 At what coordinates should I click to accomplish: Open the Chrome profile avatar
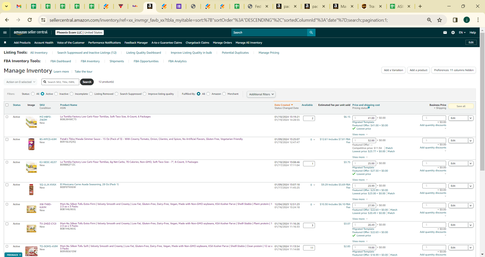coord(467,20)
